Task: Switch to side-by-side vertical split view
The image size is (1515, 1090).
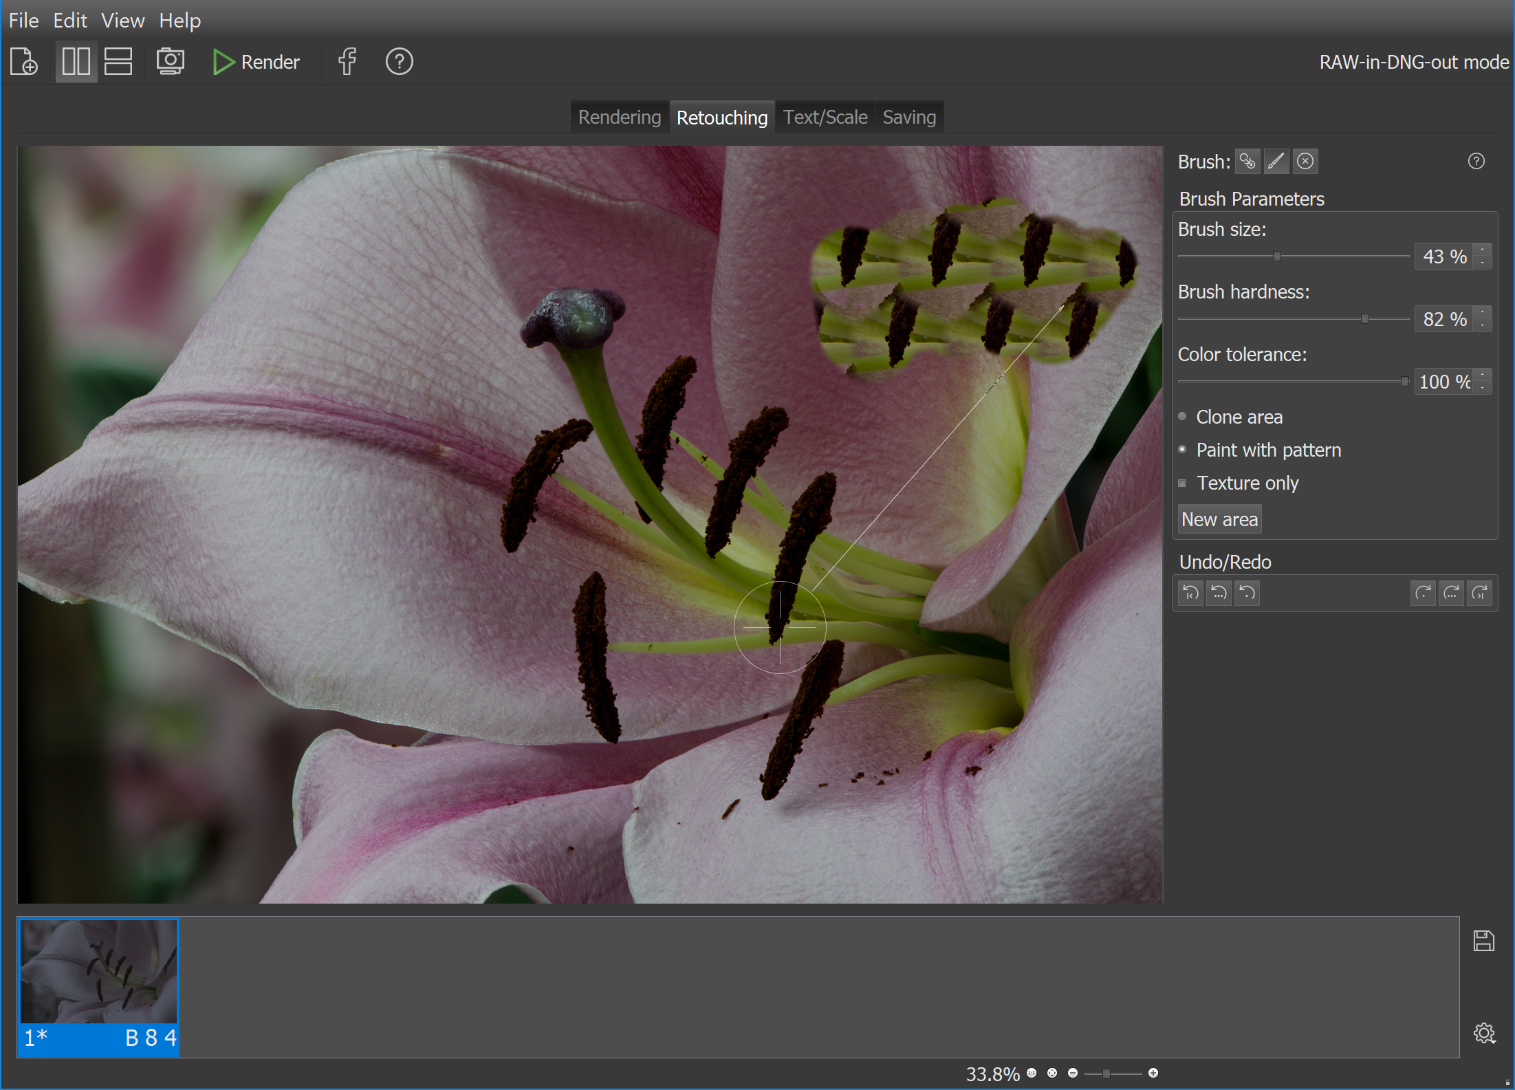Action: tap(76, 62)
